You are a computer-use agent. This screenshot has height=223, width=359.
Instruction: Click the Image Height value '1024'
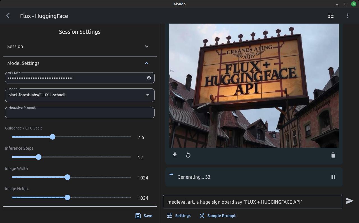click(x=143, y=198)
